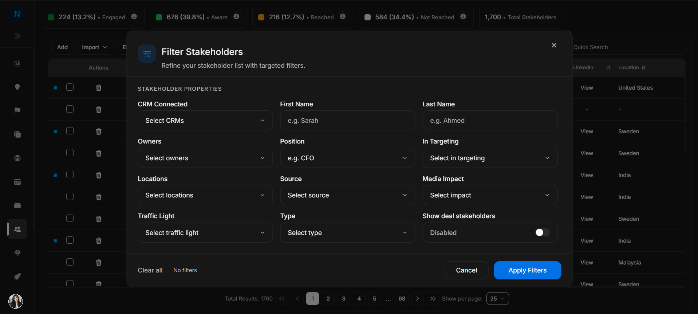The height and width of the screenshot is (314, 698).
Task: Go to next page arrow
Action: coord(417,299)
